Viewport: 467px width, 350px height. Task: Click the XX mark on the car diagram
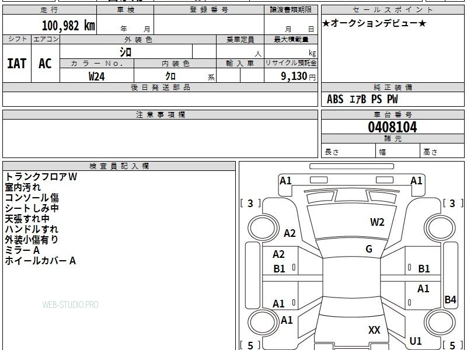pyautogui.click(x=374, y=330)
